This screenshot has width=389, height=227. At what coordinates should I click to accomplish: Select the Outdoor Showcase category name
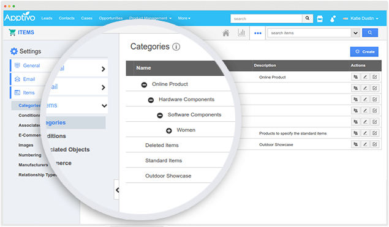tap(168, 176)
